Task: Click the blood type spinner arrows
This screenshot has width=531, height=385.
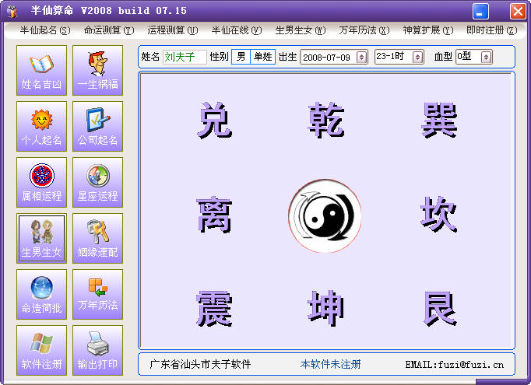Action: tap(487, 58)
